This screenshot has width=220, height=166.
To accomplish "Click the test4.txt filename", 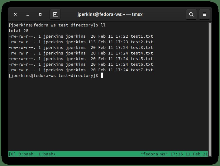I will [142, 53].
